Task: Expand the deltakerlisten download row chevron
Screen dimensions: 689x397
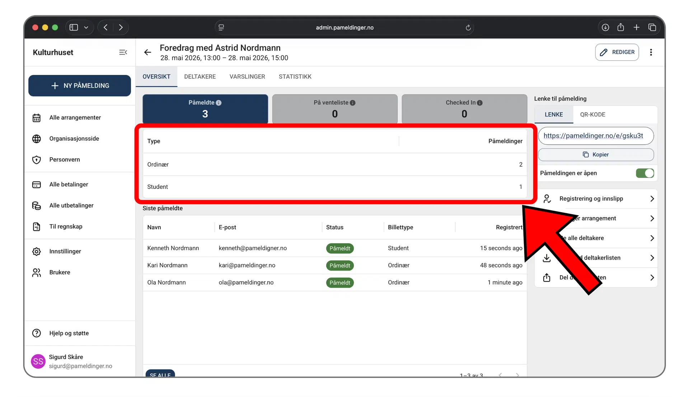Action: tap(652, 258)
